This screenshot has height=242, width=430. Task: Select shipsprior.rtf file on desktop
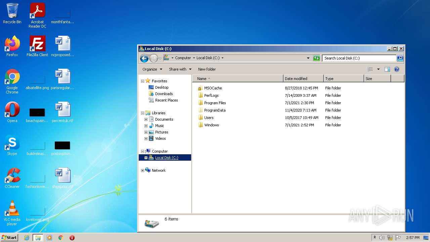click(62, 178)
